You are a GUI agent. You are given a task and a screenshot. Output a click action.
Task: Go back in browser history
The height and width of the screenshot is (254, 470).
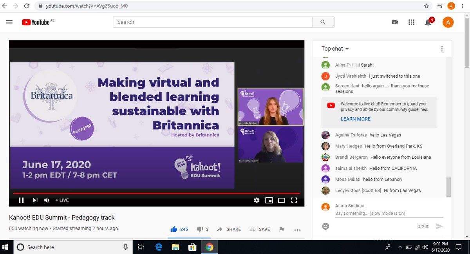click(5, 6)
